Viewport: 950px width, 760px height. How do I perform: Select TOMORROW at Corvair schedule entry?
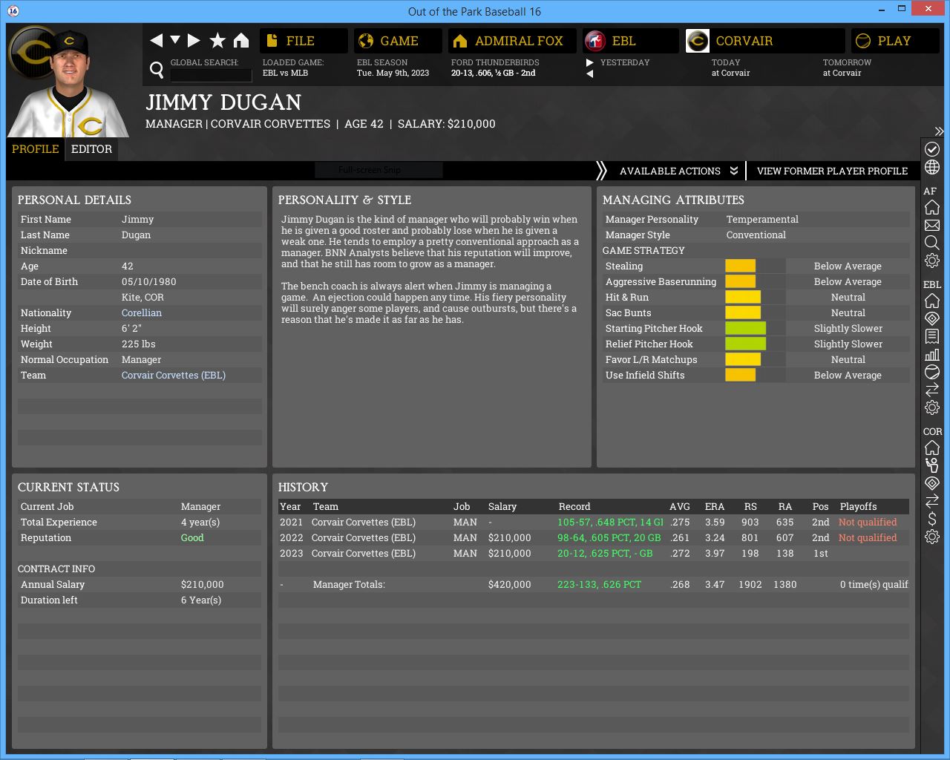(x=847, y=68)
